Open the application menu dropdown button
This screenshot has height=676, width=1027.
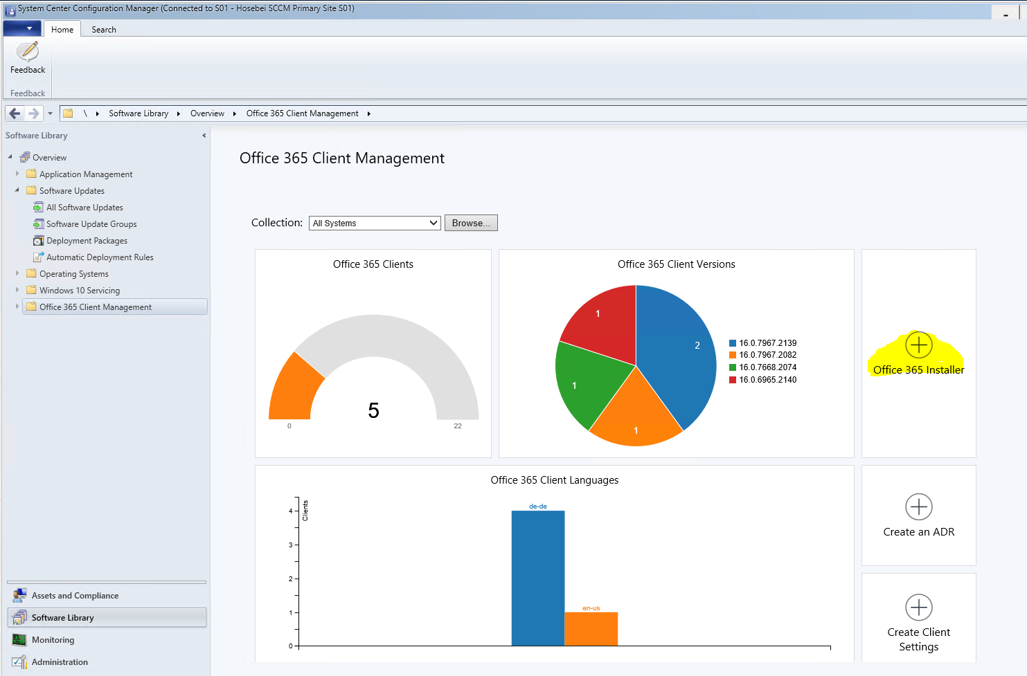(22, 28)
